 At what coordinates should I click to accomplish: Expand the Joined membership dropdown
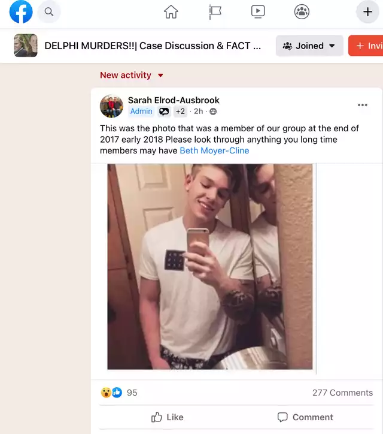tap(309, 46)
